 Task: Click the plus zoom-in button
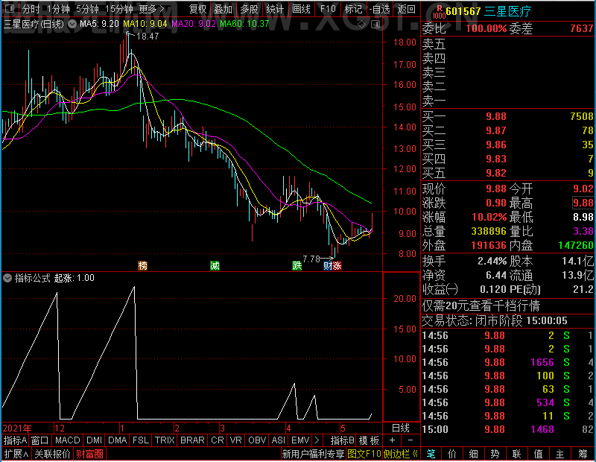click(392, 440)
